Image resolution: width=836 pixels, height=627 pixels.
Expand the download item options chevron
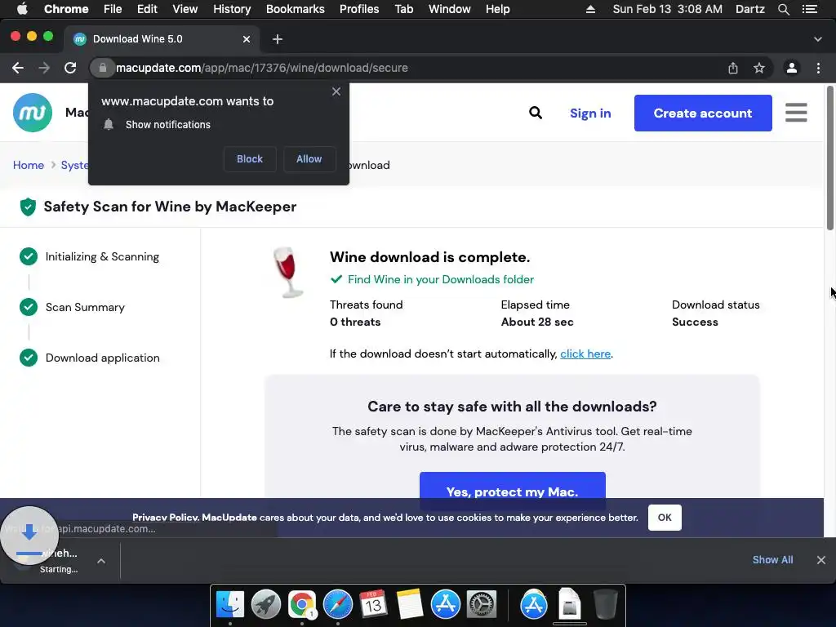tap(100, 561)
